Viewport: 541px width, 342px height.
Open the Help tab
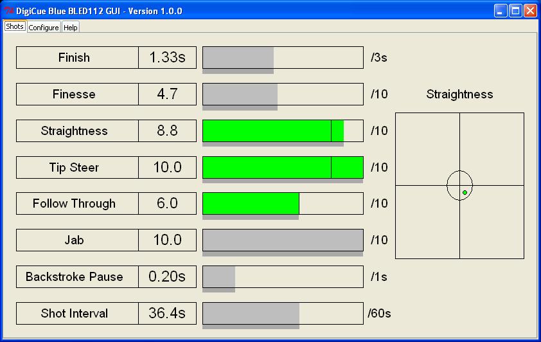tap(71, 28)
